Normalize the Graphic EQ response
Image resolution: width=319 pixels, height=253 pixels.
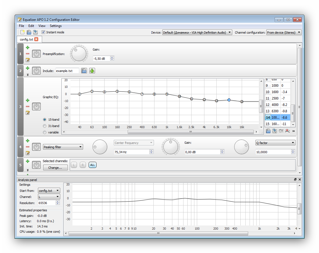pyautogui.click(x=287, y=131)
